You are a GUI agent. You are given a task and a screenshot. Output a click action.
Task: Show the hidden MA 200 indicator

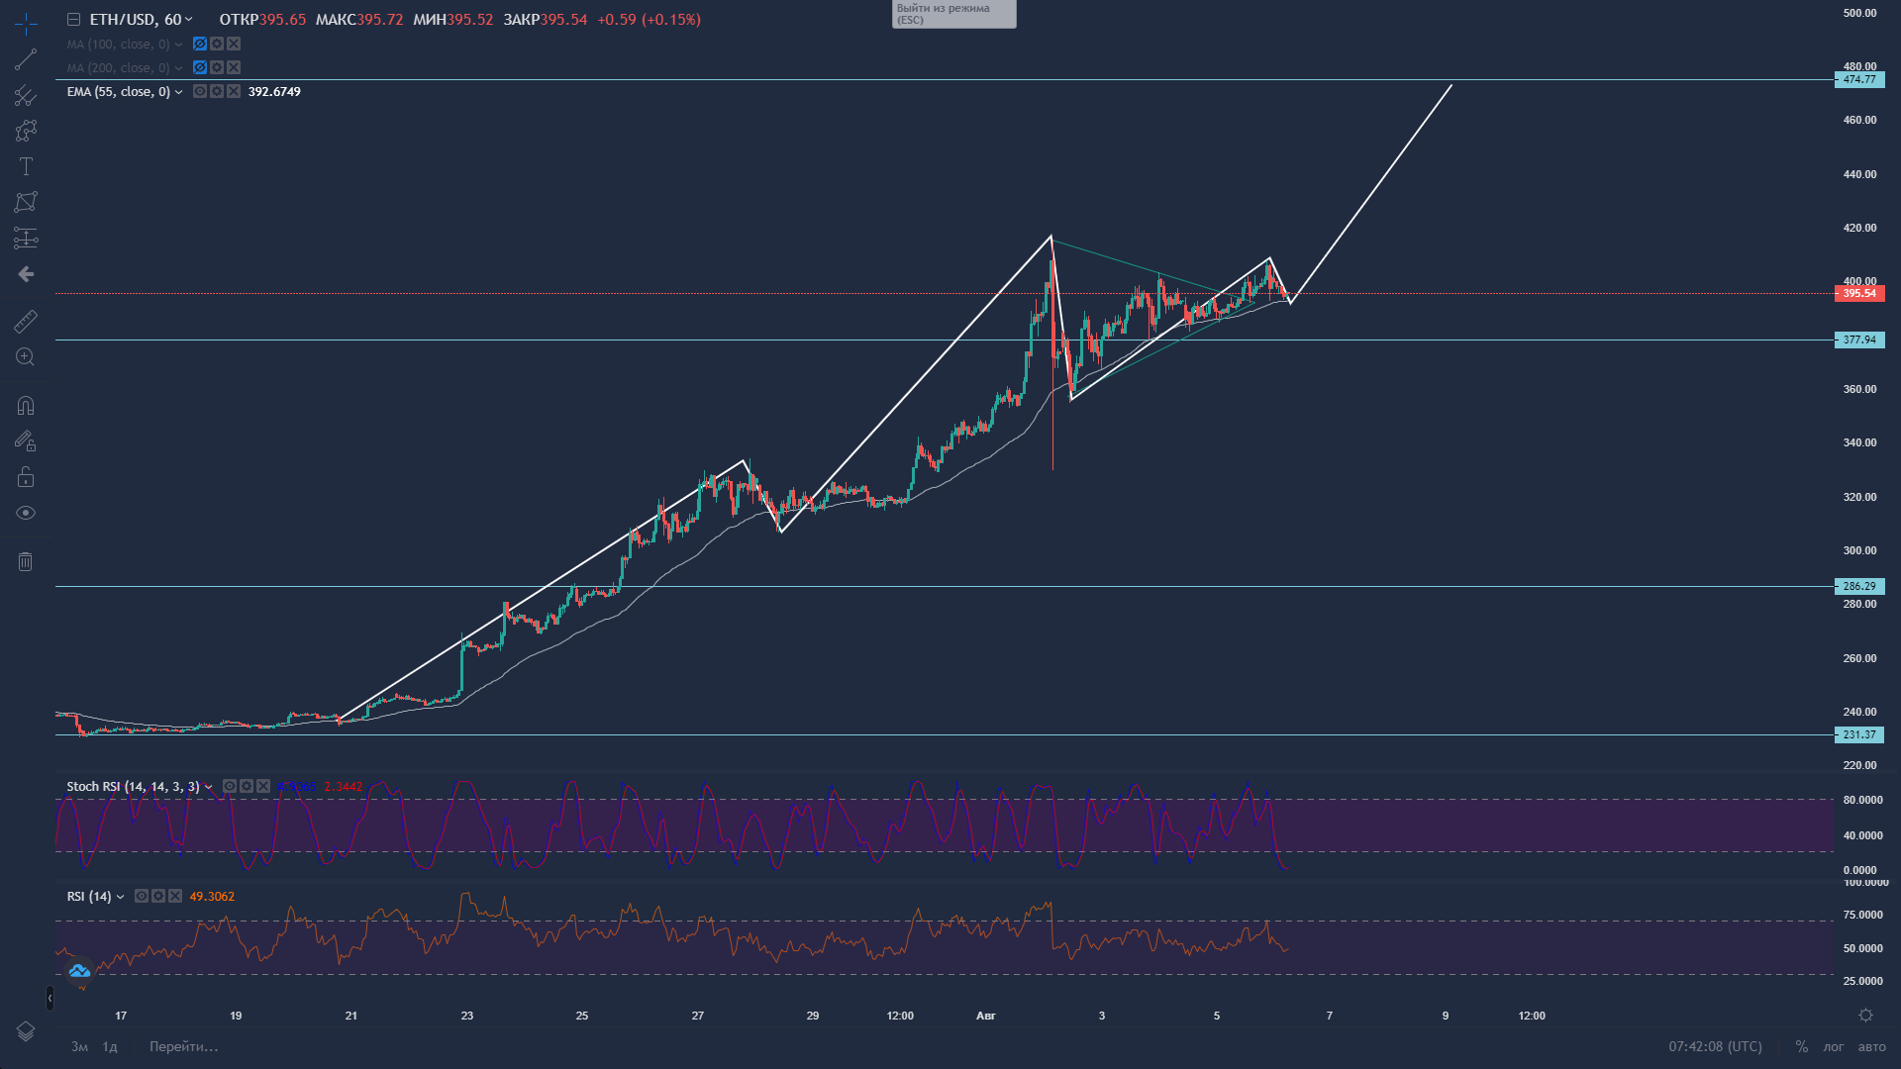(x=200, y=67)
